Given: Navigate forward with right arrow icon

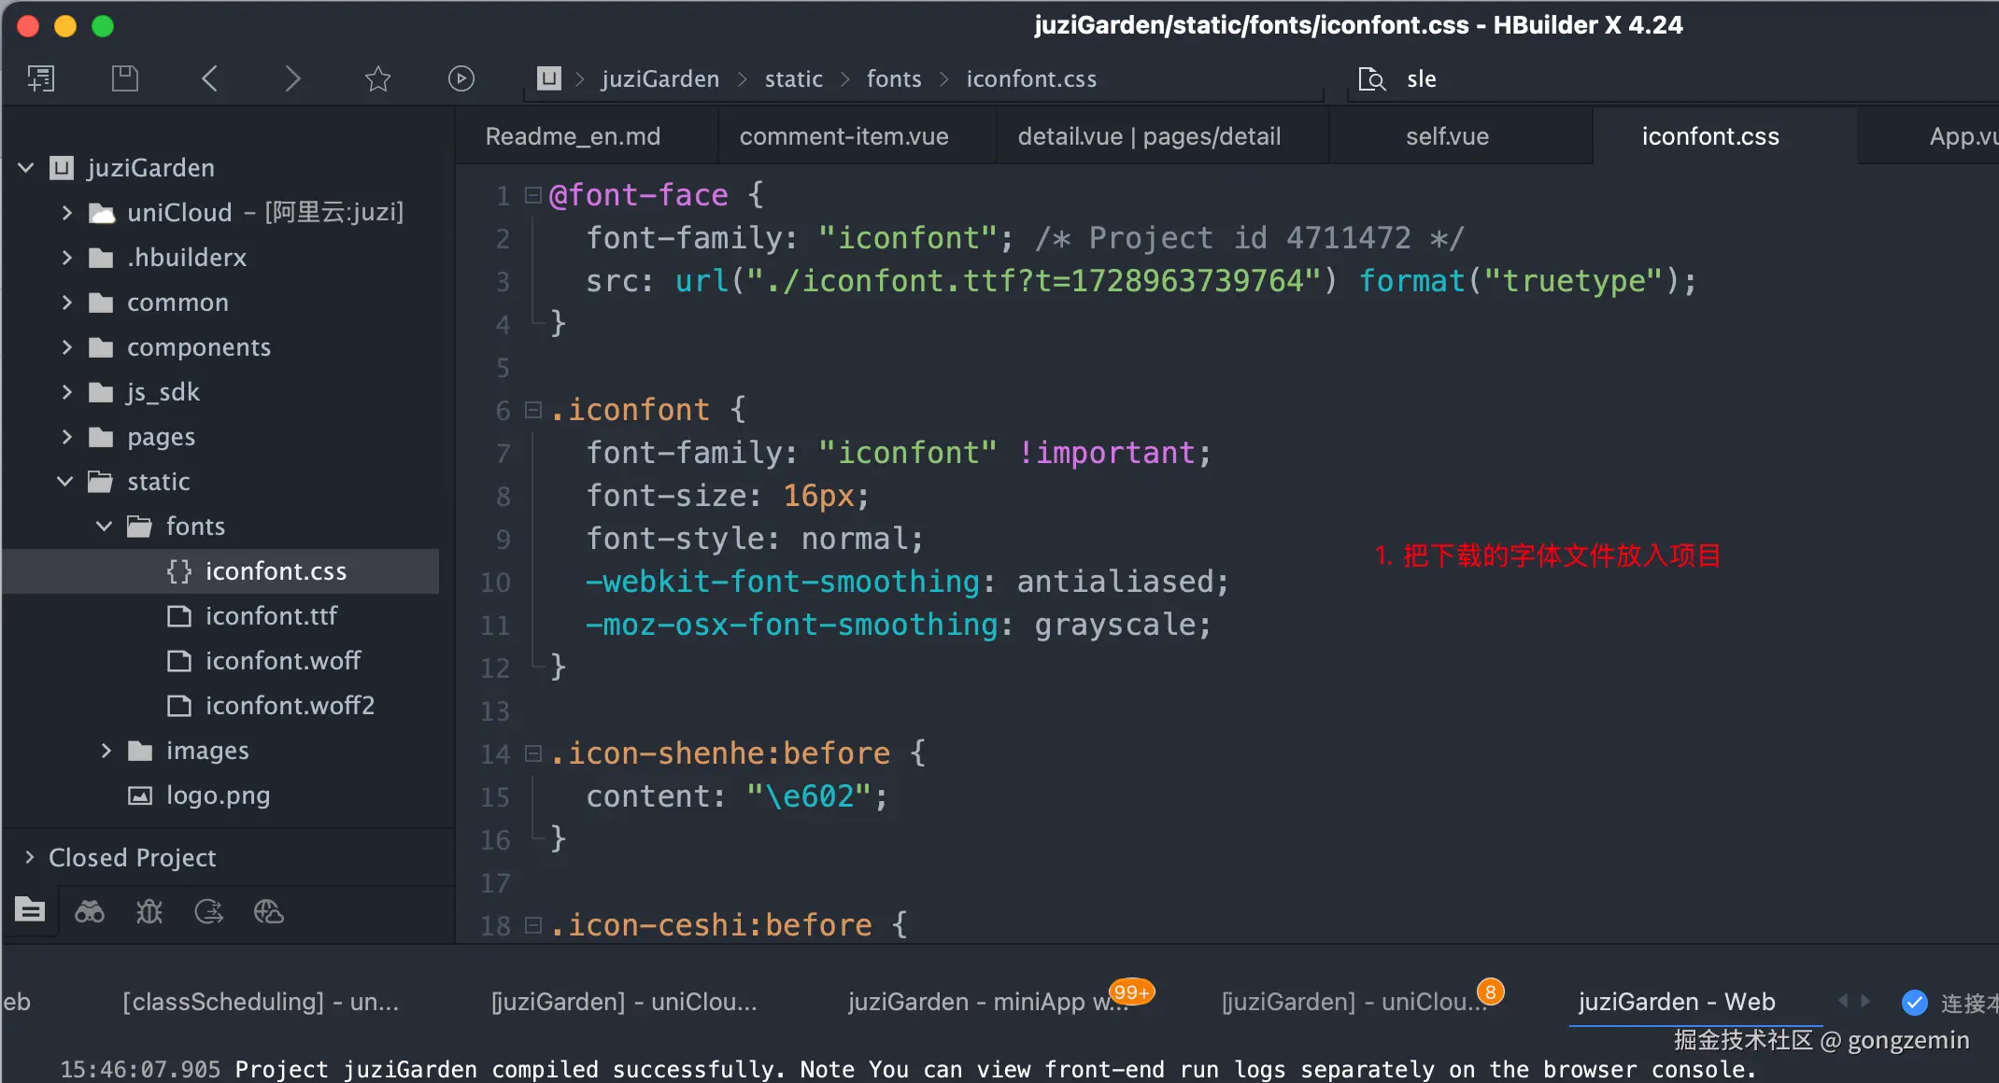Looking at the screenshot, I should [292, 78].
